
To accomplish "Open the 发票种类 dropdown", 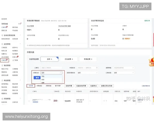I will (124, 68).
